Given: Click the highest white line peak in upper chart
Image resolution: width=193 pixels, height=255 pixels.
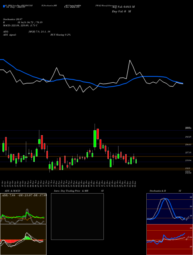Looking at the screenshot, I should click(x=130, y=60).
